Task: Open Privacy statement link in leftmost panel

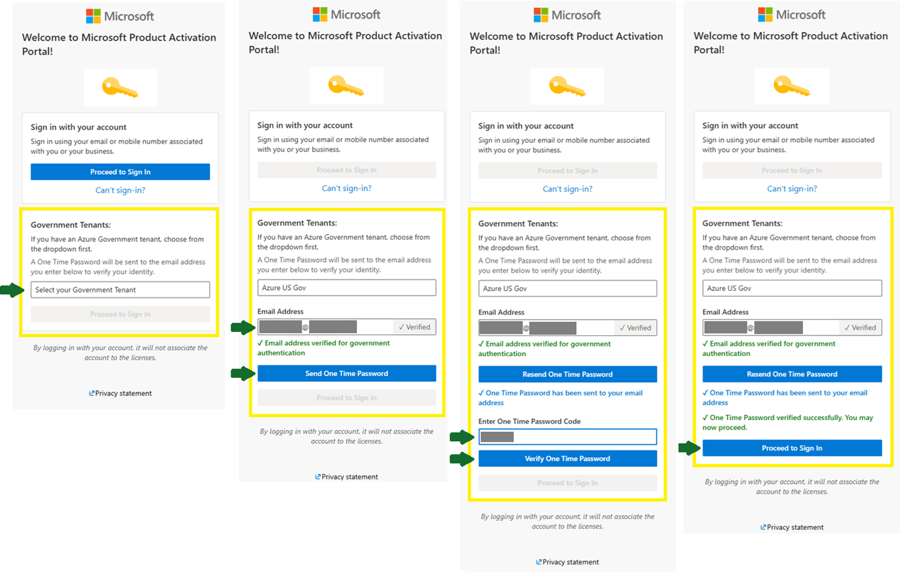Action: coord(120,394)
